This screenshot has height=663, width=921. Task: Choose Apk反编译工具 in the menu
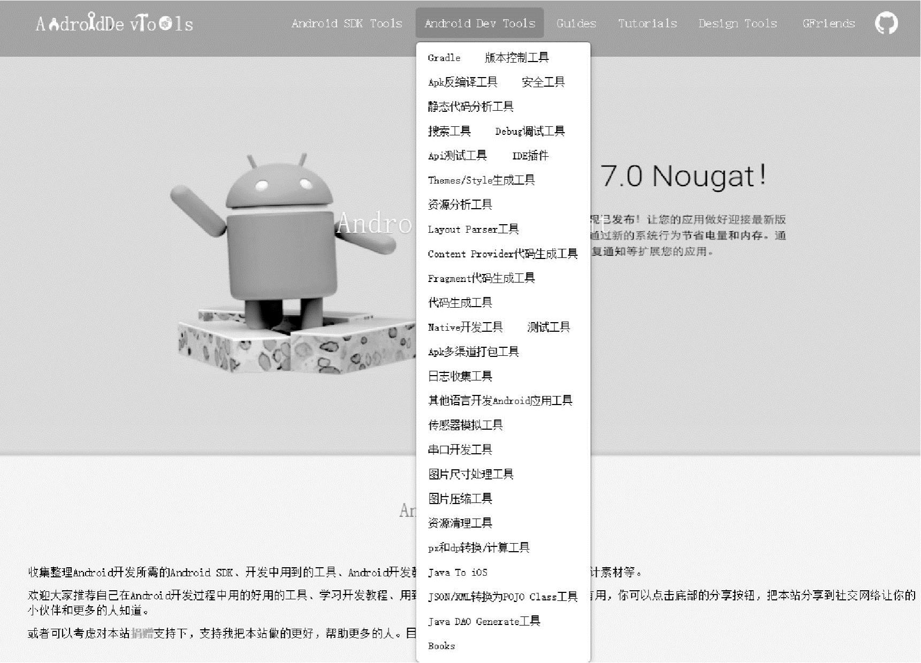pyautogui.click(x=463, y=82)
